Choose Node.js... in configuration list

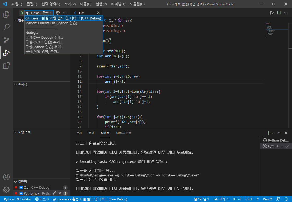click(63, 33)
